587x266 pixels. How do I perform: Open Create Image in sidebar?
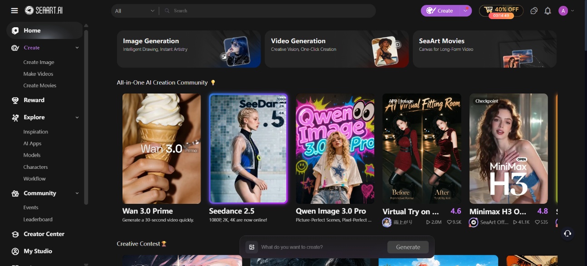coord(39,62)
